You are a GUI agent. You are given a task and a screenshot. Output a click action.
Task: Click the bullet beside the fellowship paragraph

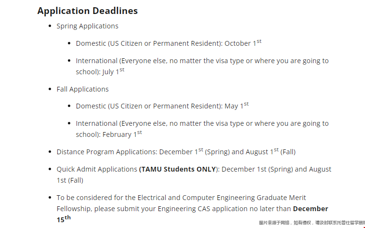click(51, 198)
